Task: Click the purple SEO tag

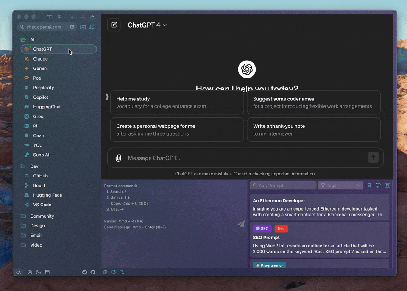Action: click(x=262, y=228)
